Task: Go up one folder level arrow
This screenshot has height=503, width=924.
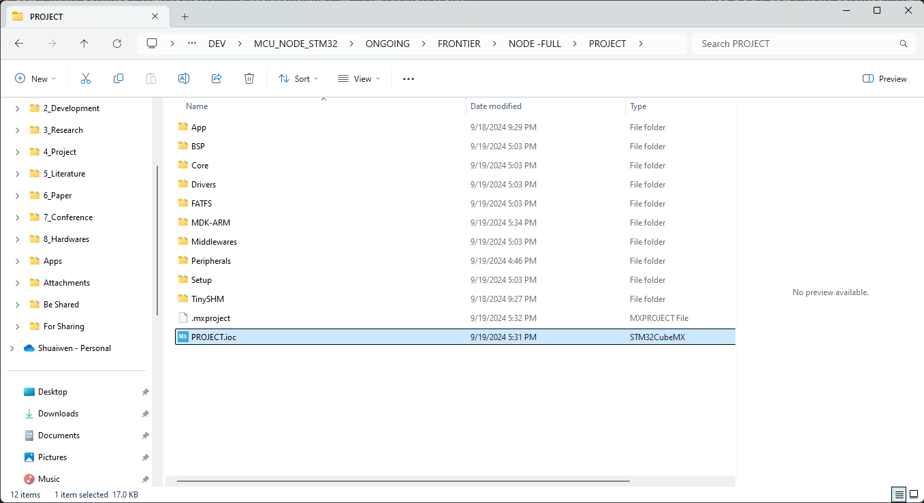Action: pyautogui.click(x=84, y=44)
